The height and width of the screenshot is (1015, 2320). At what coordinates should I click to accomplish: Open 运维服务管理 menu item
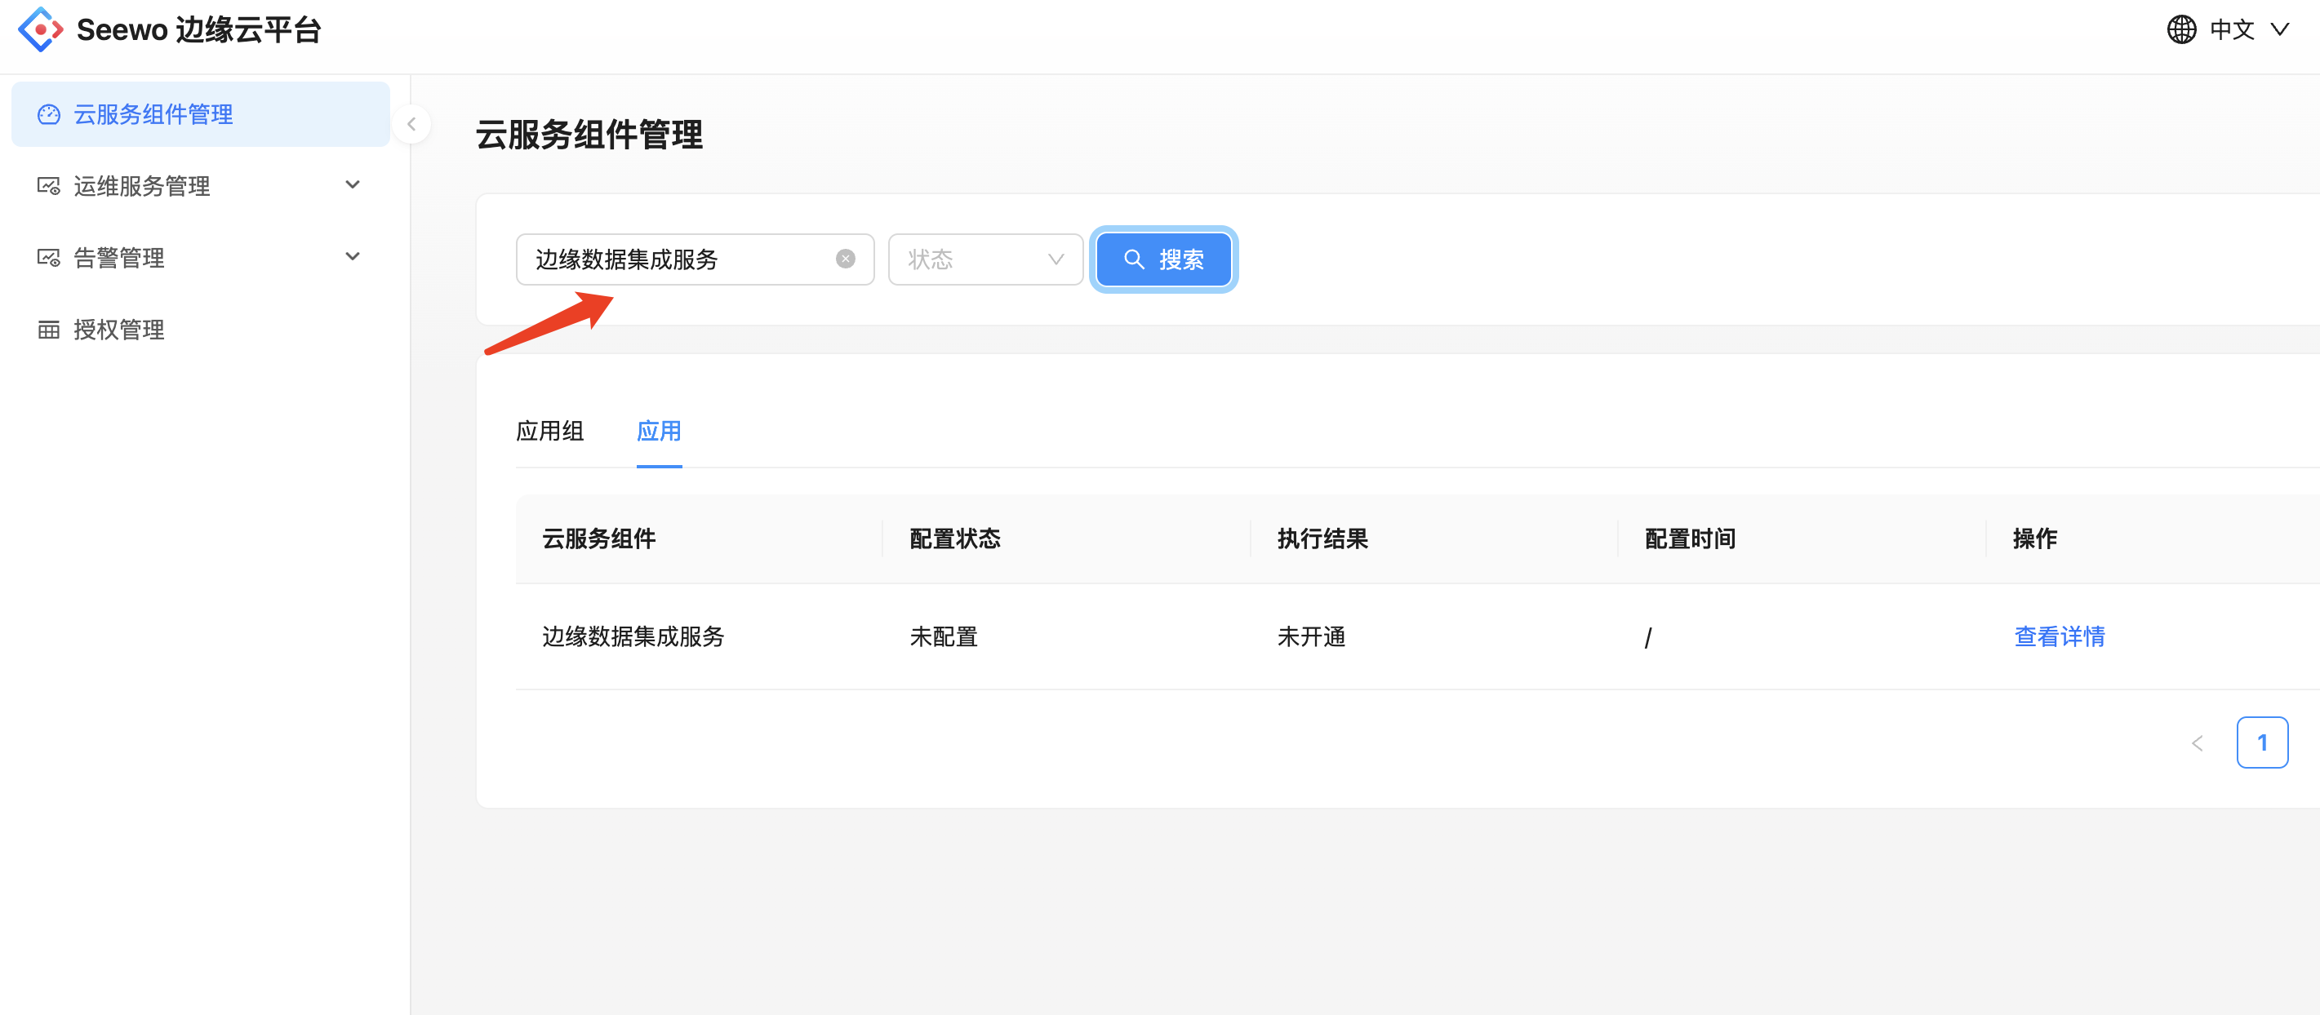pos(201,185)
